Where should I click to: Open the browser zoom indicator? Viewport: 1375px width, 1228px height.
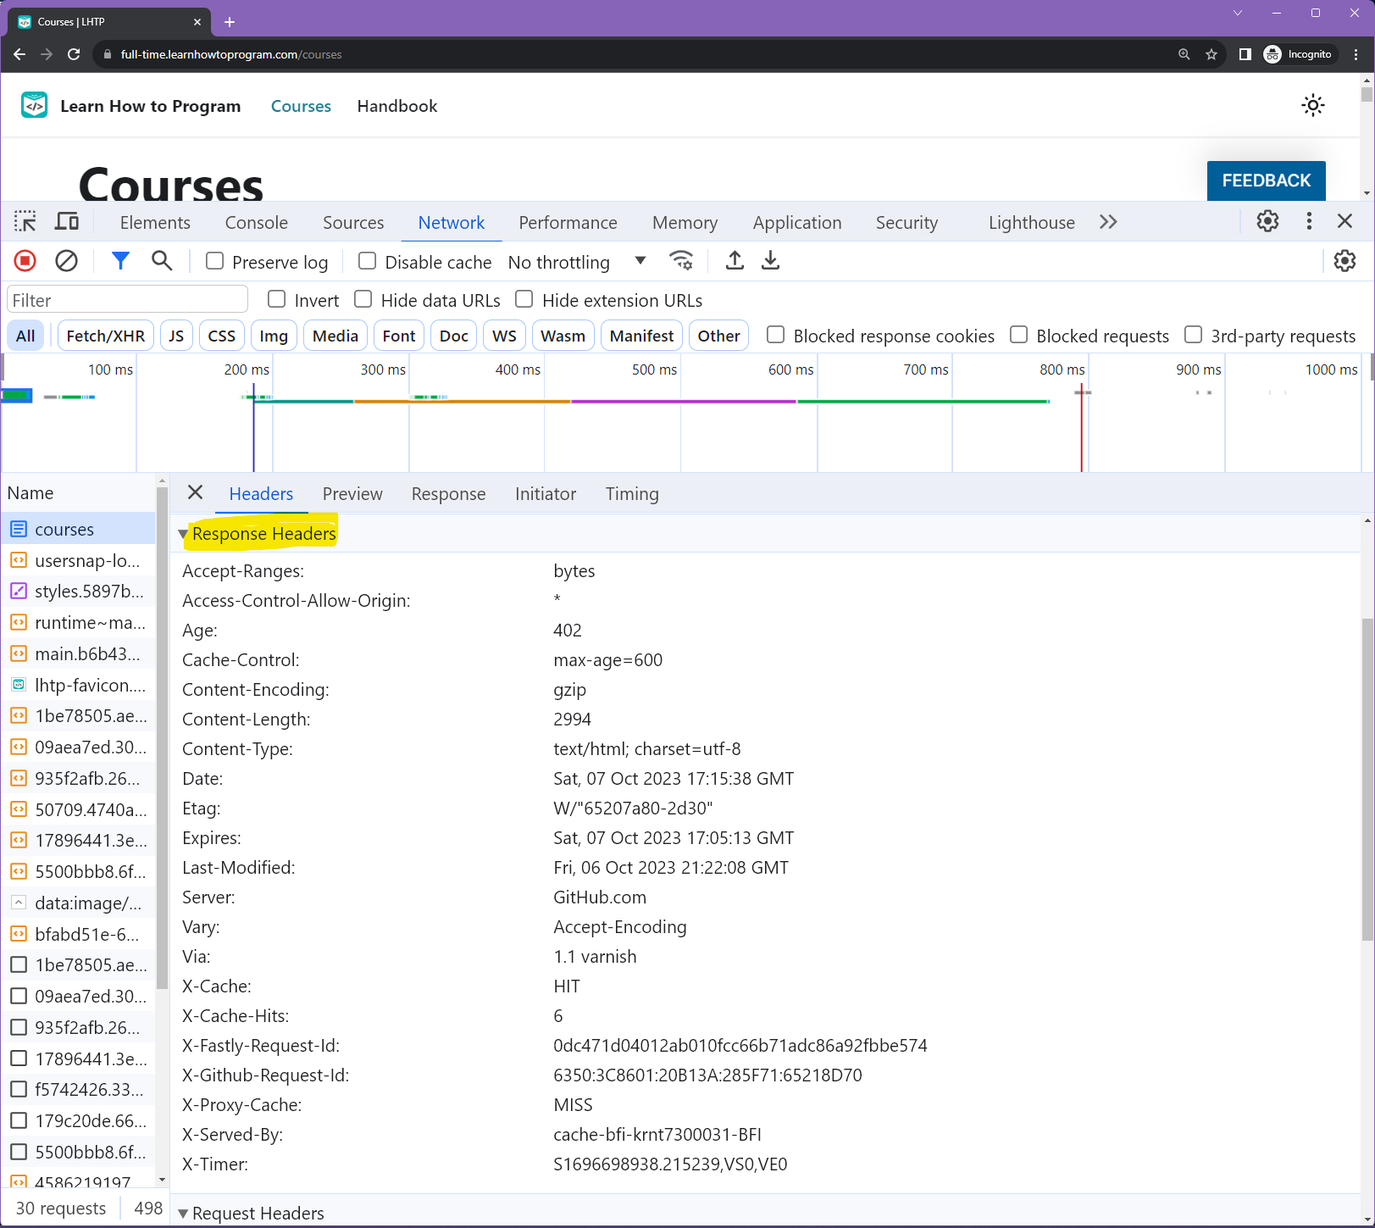pyautogui.click(x=1184, y=54)
